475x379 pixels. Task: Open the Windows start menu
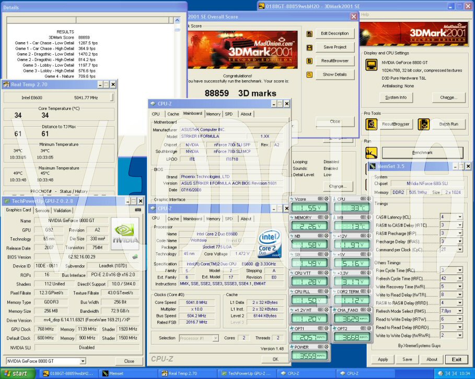[x=18, y=374]
